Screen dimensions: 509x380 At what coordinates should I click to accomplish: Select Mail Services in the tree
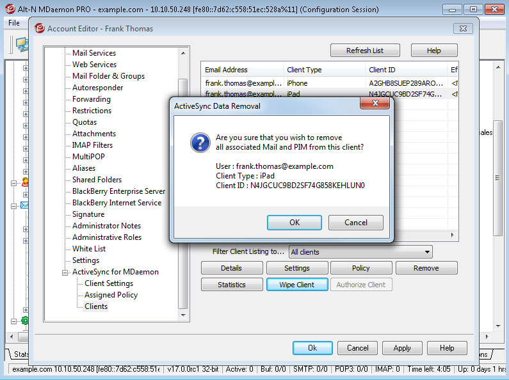pyautogui.click(x=94, y=53)
